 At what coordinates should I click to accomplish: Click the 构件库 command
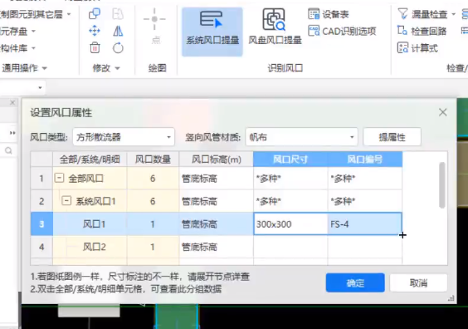[14, 48]
